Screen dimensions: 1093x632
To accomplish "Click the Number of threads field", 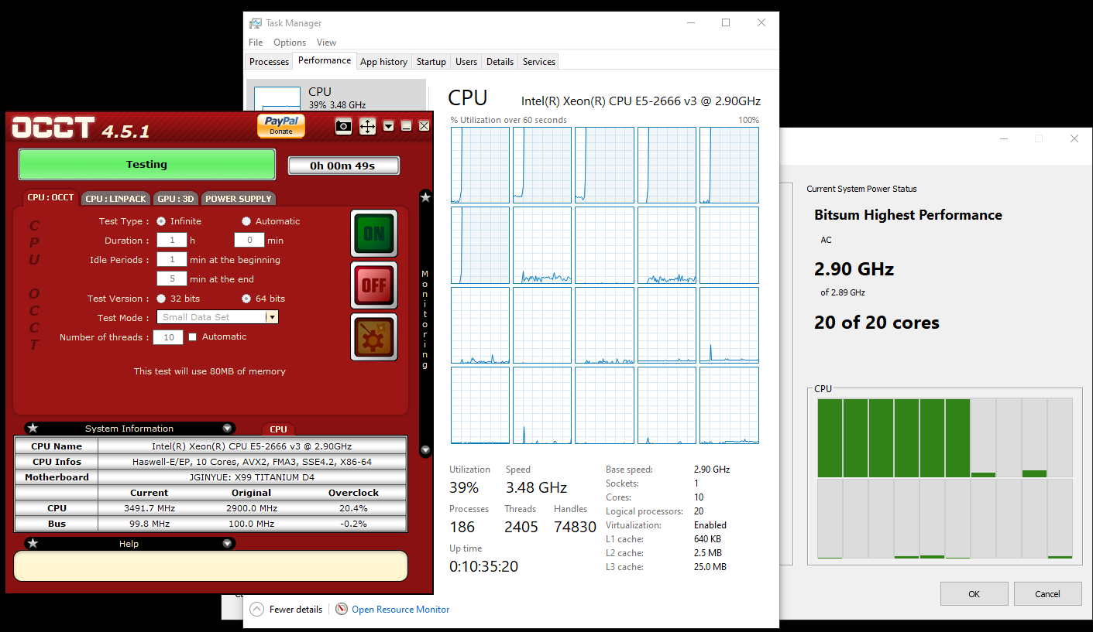I will click(x=168, y=337).
